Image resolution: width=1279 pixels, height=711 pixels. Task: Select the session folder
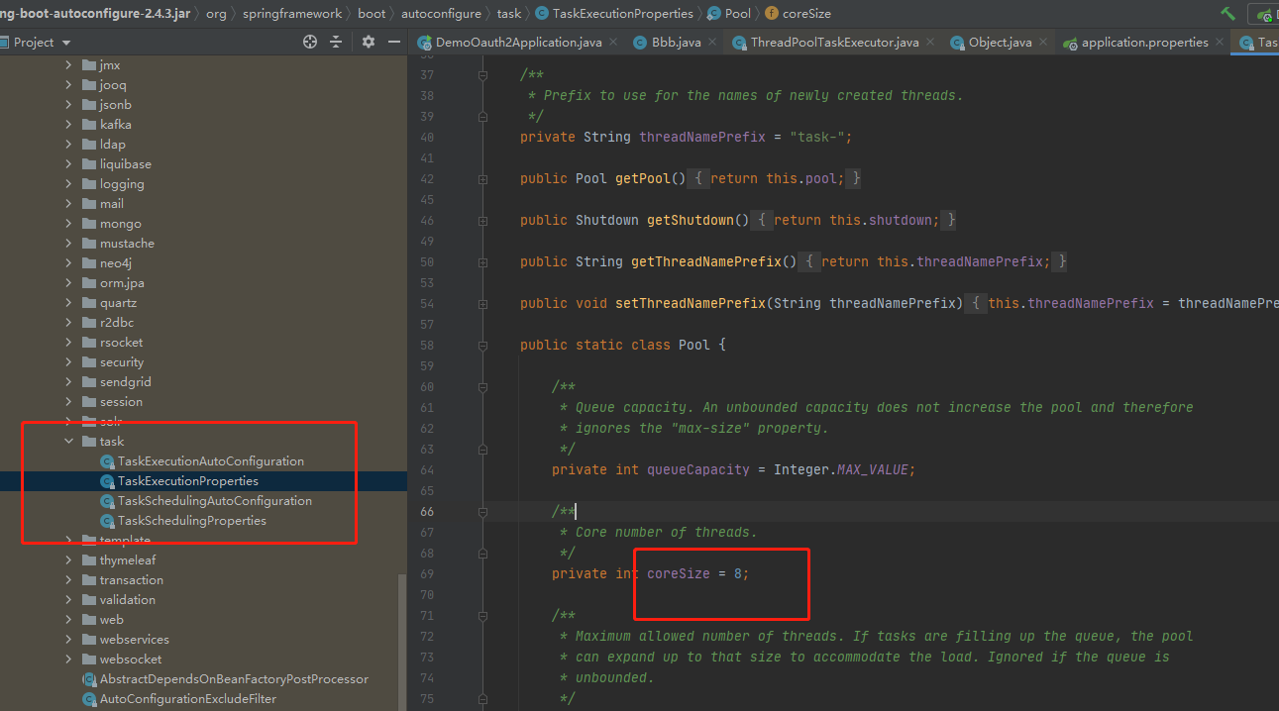(121, 402)
